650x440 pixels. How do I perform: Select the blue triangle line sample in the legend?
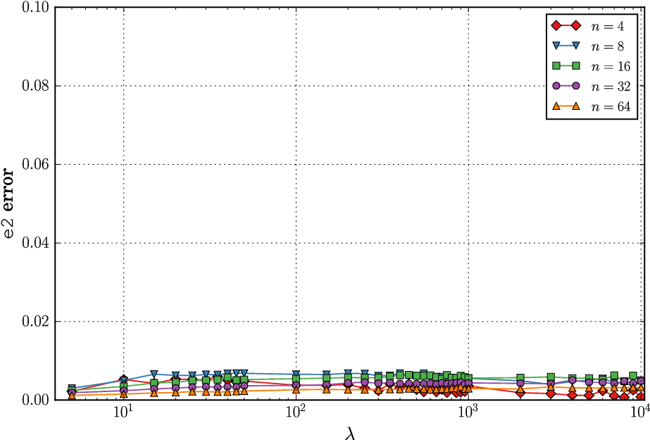[x=566, y=46]
